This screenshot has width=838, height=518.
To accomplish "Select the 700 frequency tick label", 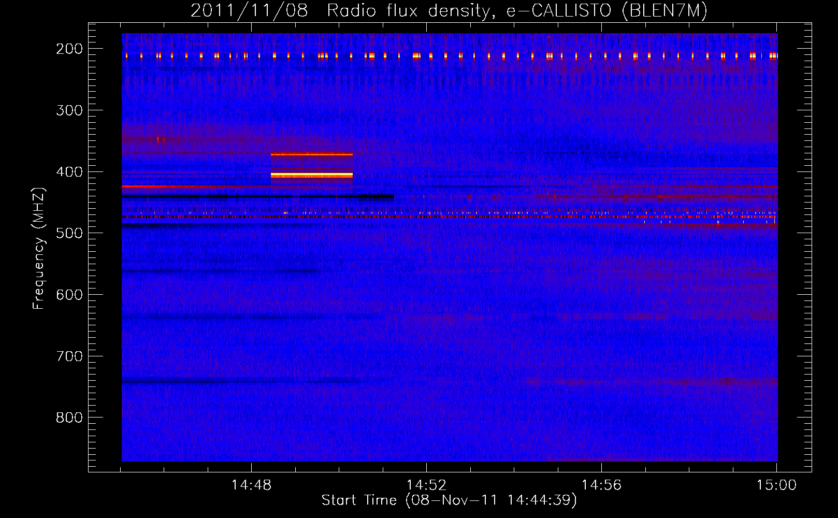I will (69, 356).
